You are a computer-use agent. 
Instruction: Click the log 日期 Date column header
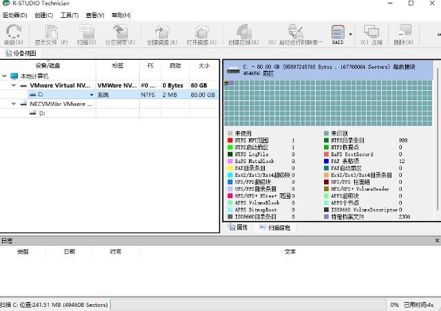coord(69,252)
